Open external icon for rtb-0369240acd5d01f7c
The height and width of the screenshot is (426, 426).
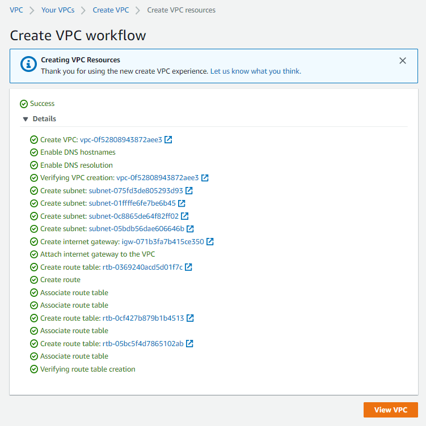pyautogui.click(x=188, y=267)
